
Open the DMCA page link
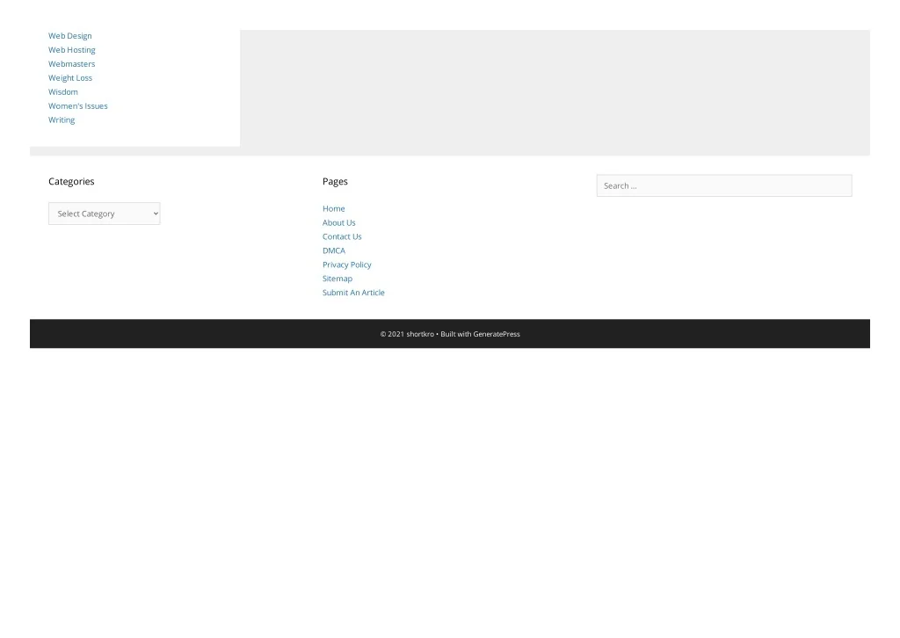(x=333, y=251)
